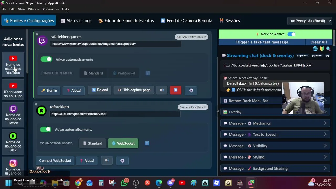336x189 pixels.
Task: Open the connection mode info icon for Kick
Action: [147, 143]
